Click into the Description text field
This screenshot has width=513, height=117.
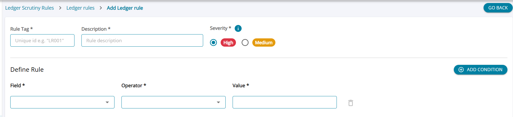click(x=142, y=41)
